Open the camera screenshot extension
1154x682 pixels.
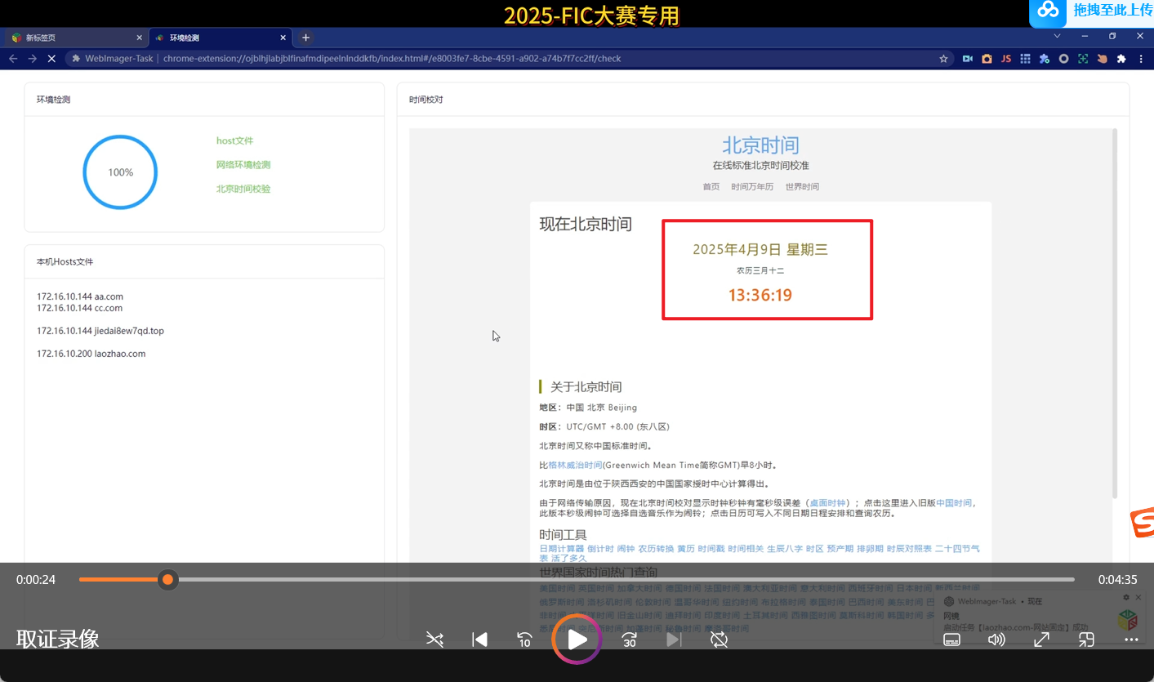pyautogui.click(x=987, y=59)
